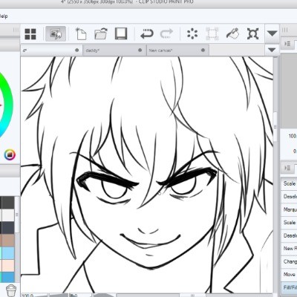The image size is (297, 297).
Task: Switch to the "New canvas*" tab
Action: [177, 50]
